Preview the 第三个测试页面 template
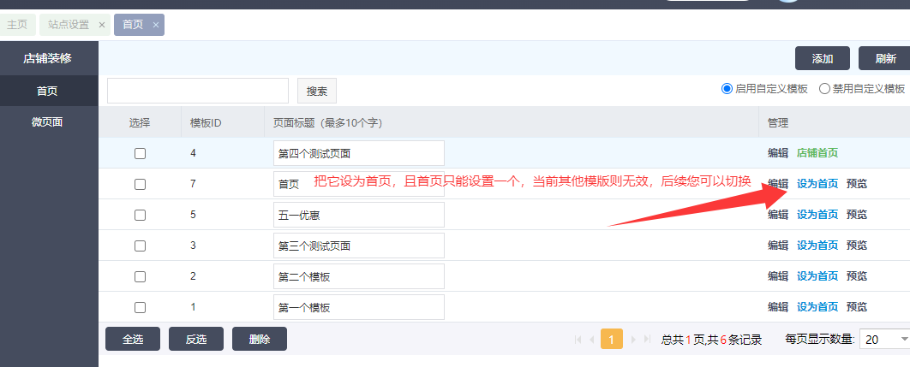 [856, 246]
